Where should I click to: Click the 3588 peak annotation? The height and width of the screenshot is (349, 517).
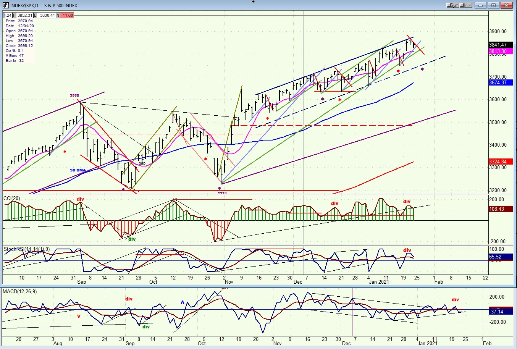74,95
